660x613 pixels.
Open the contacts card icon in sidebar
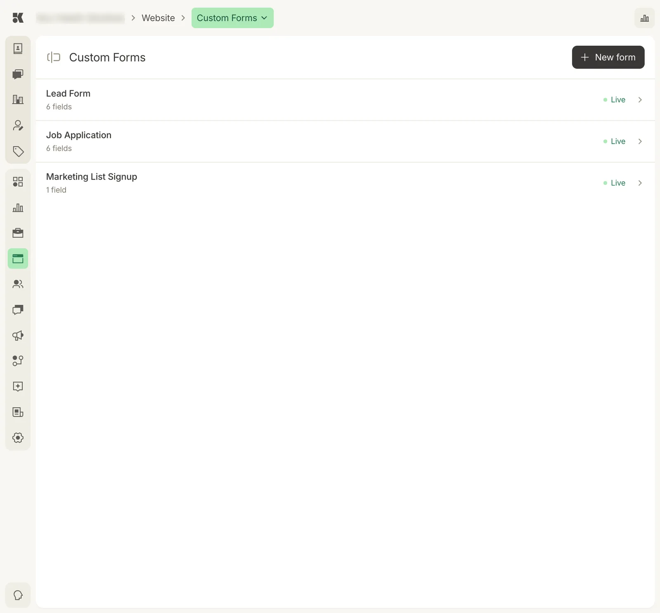[18, 49]
